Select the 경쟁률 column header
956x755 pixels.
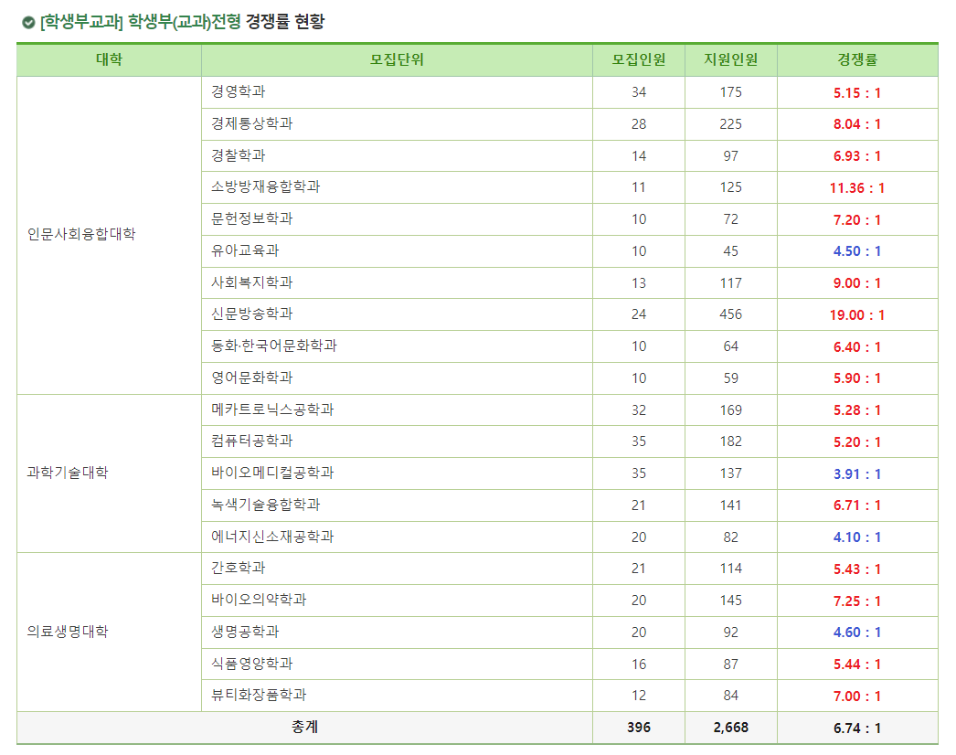(857, 58)
